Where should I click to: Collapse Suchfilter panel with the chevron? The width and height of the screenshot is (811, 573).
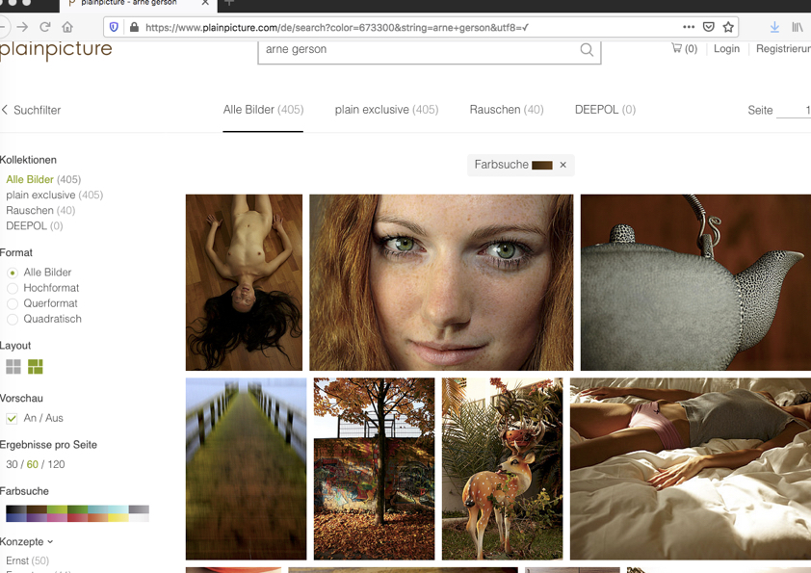[5, 110]
